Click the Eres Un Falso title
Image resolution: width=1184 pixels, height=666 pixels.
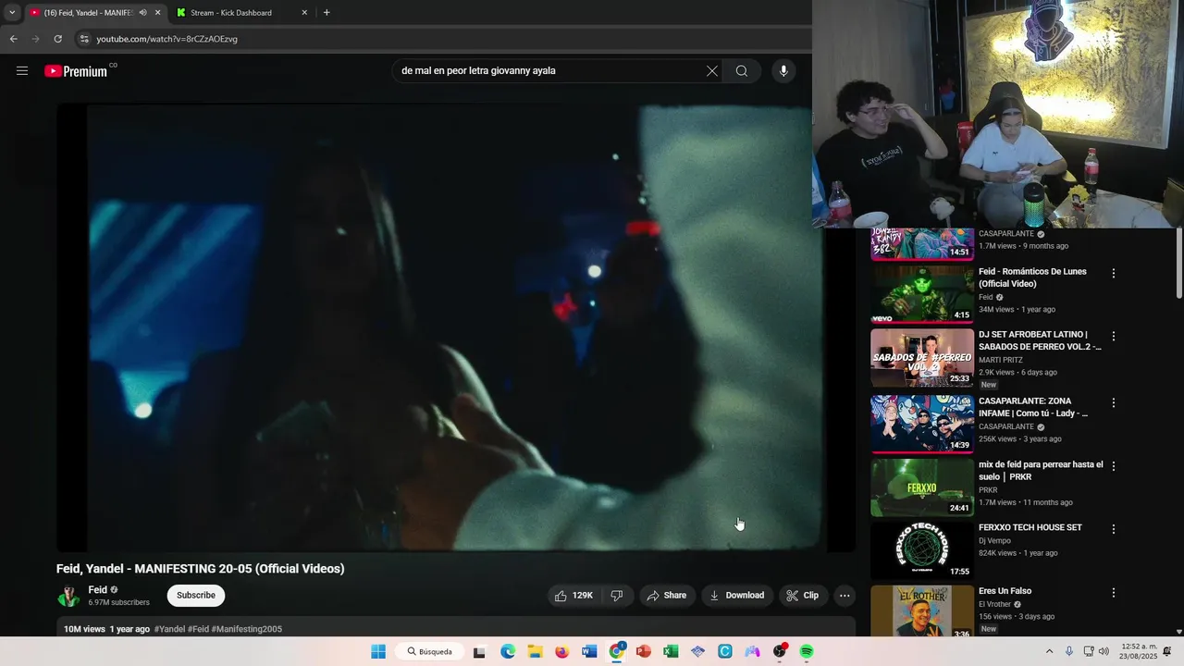pyautogui.click(x=1005, y=590)
